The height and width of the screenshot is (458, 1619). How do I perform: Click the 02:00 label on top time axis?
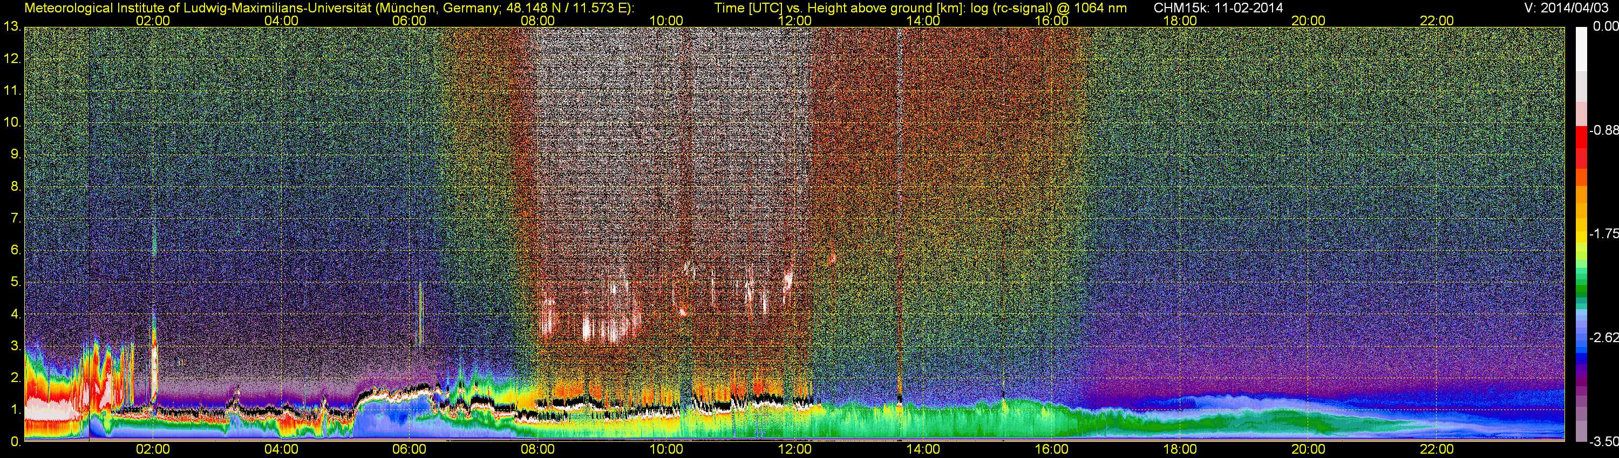[x=153, y=20]
